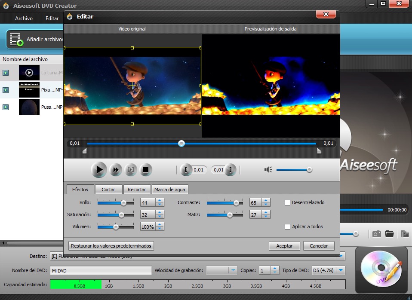Viewport: 412px width, 300px height.
Task: Increase Volumen percentage with up arrow
Action: (x=160, y=225)
